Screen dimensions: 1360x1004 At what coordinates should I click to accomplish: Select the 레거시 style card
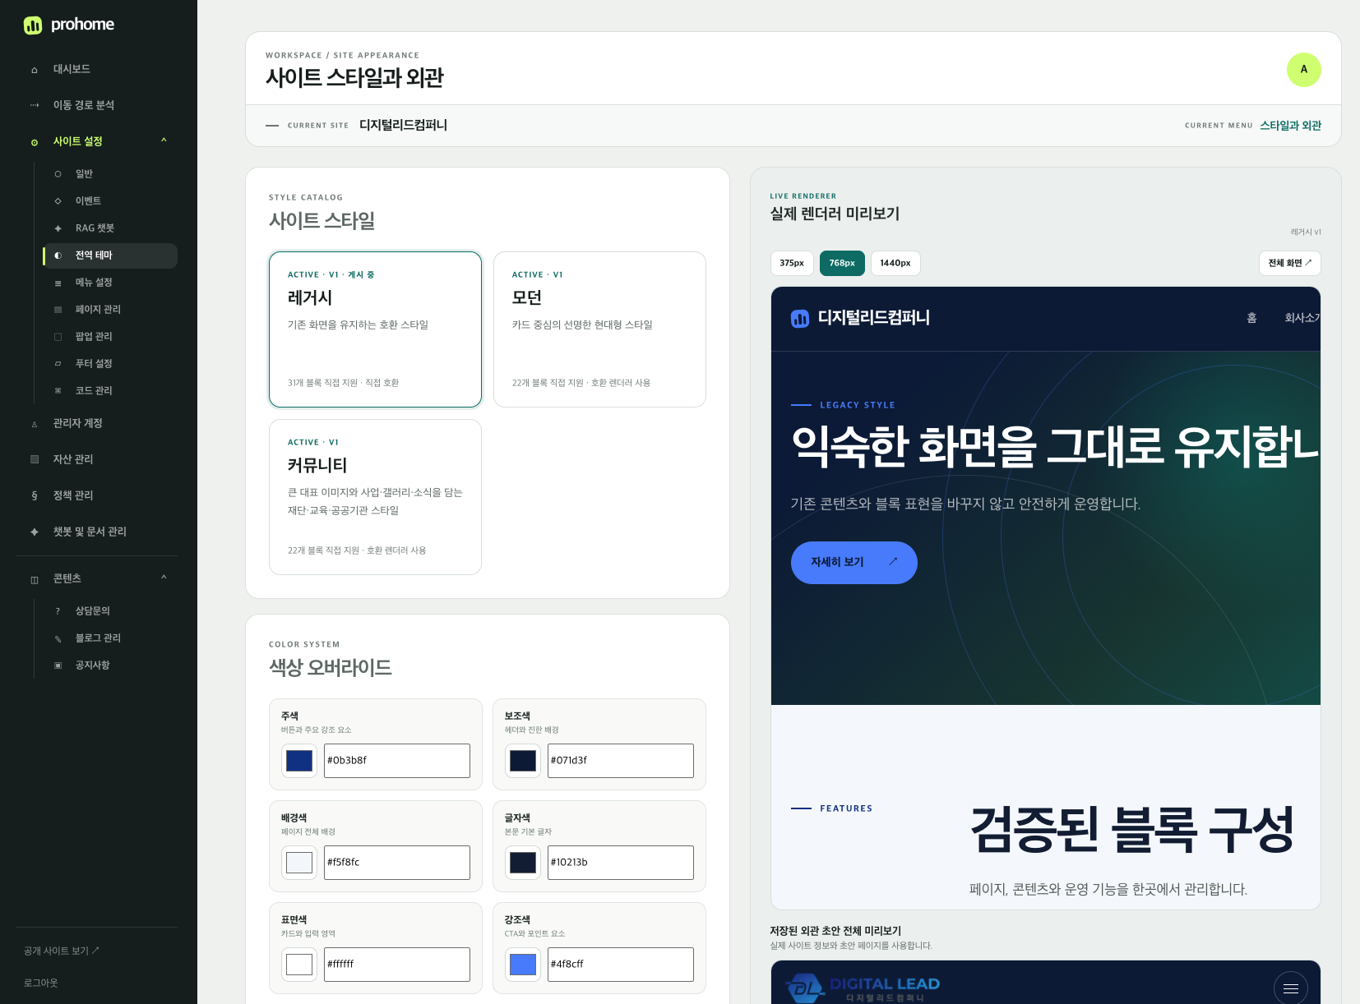[375, 329]
